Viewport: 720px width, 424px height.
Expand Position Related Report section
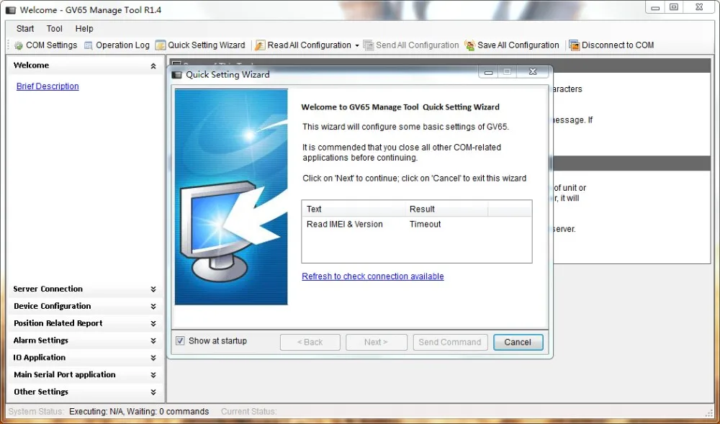153,323
